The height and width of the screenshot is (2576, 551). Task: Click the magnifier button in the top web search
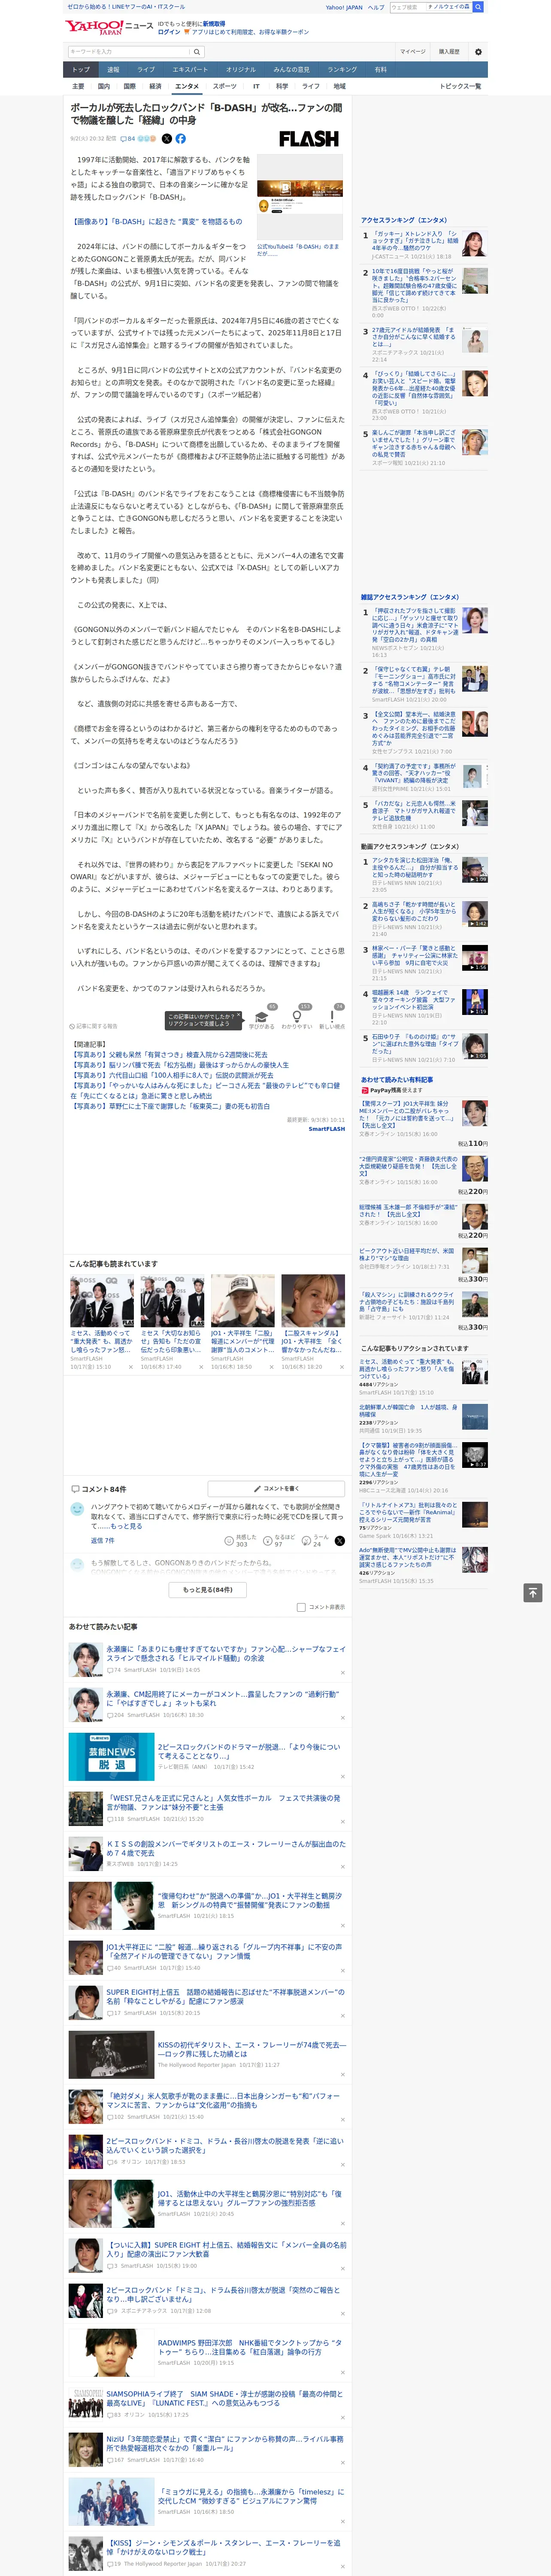point(478,7)
